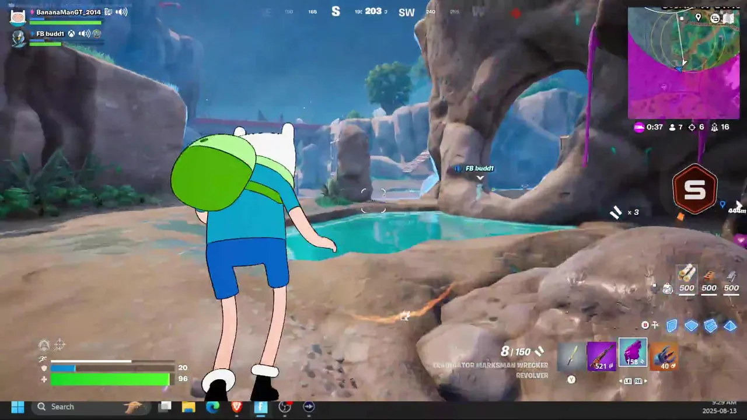Viewport: 747px width, 420px height.
Task: Select the brick material slot 500
Action: 709,281
